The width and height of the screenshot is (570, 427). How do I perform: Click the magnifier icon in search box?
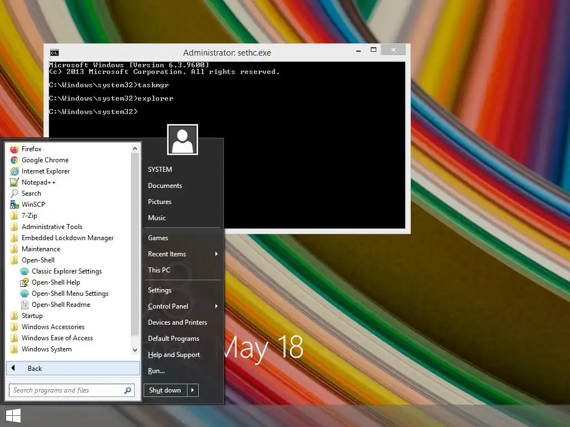coord(127,390)
